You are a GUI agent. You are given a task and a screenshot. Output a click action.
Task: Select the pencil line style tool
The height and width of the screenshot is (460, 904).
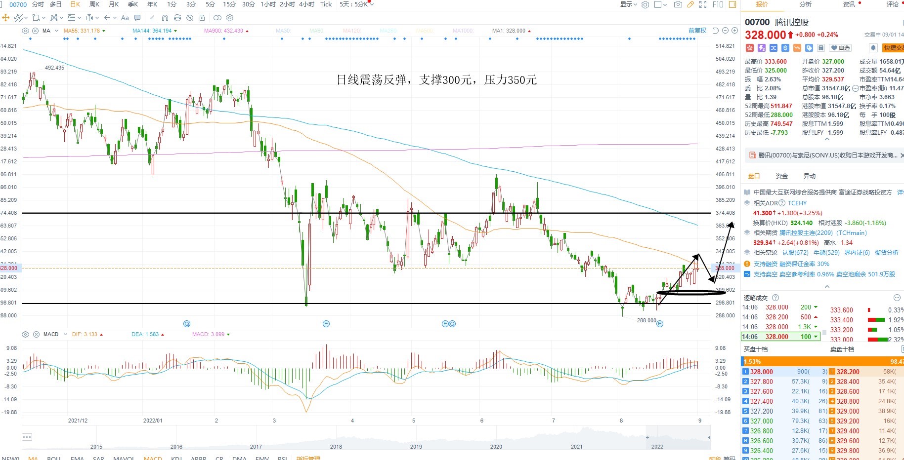(152, 18)
